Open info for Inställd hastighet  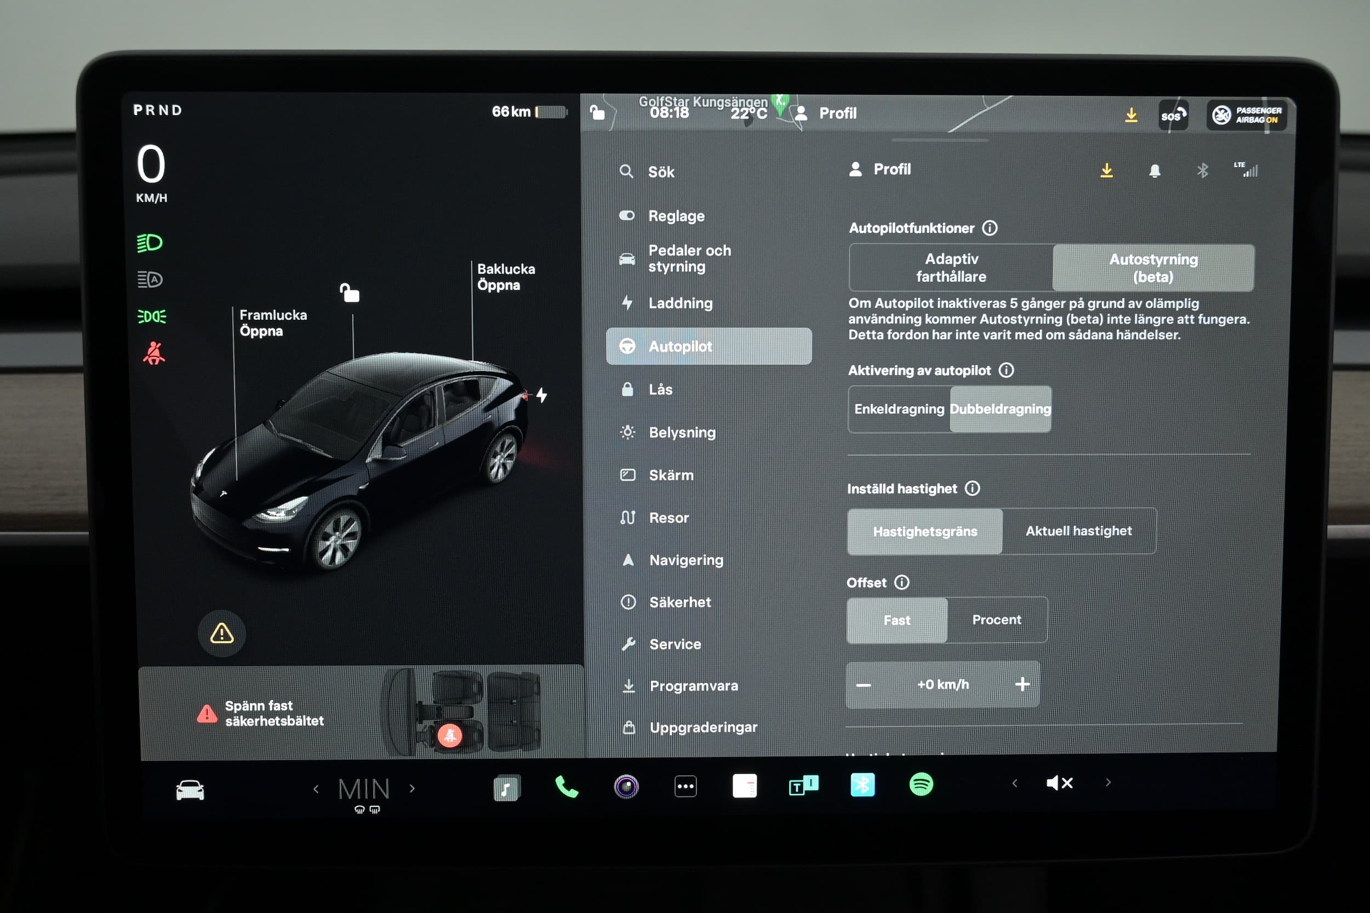972,488
